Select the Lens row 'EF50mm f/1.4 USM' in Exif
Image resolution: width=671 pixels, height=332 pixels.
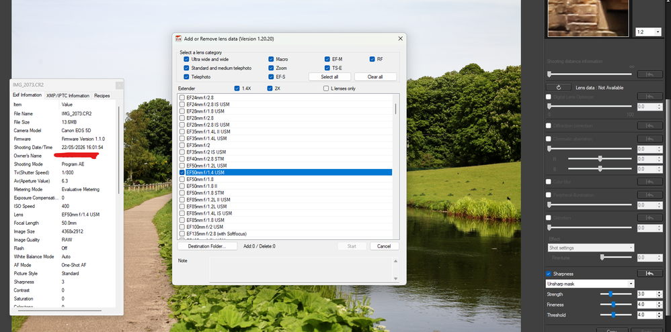pyautogui.click(x=63, y=215)
